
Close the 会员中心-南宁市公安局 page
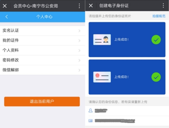(5, 6)
